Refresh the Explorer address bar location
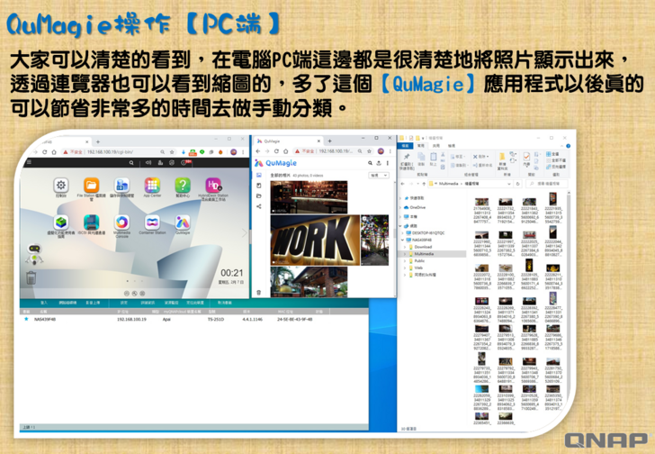The image size is (655, 454). pyautogui.click(x=517, y=184)
